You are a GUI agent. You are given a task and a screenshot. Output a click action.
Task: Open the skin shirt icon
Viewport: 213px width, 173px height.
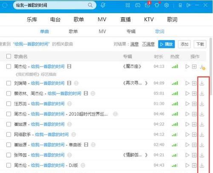click(x=157, y=5)
